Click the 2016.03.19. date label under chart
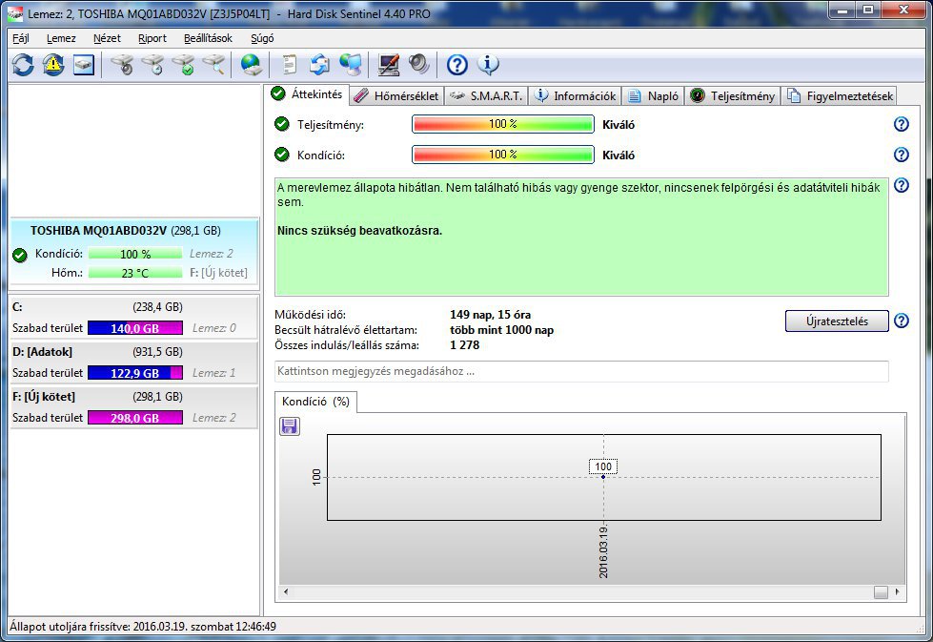 point(603,552)
